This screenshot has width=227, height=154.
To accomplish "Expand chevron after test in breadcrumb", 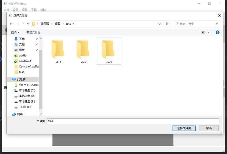I will (73, 24).
